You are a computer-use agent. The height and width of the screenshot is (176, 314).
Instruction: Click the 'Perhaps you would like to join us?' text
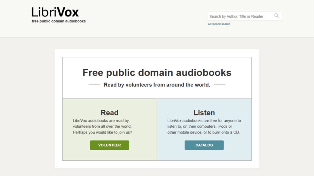tap(102, 132)
